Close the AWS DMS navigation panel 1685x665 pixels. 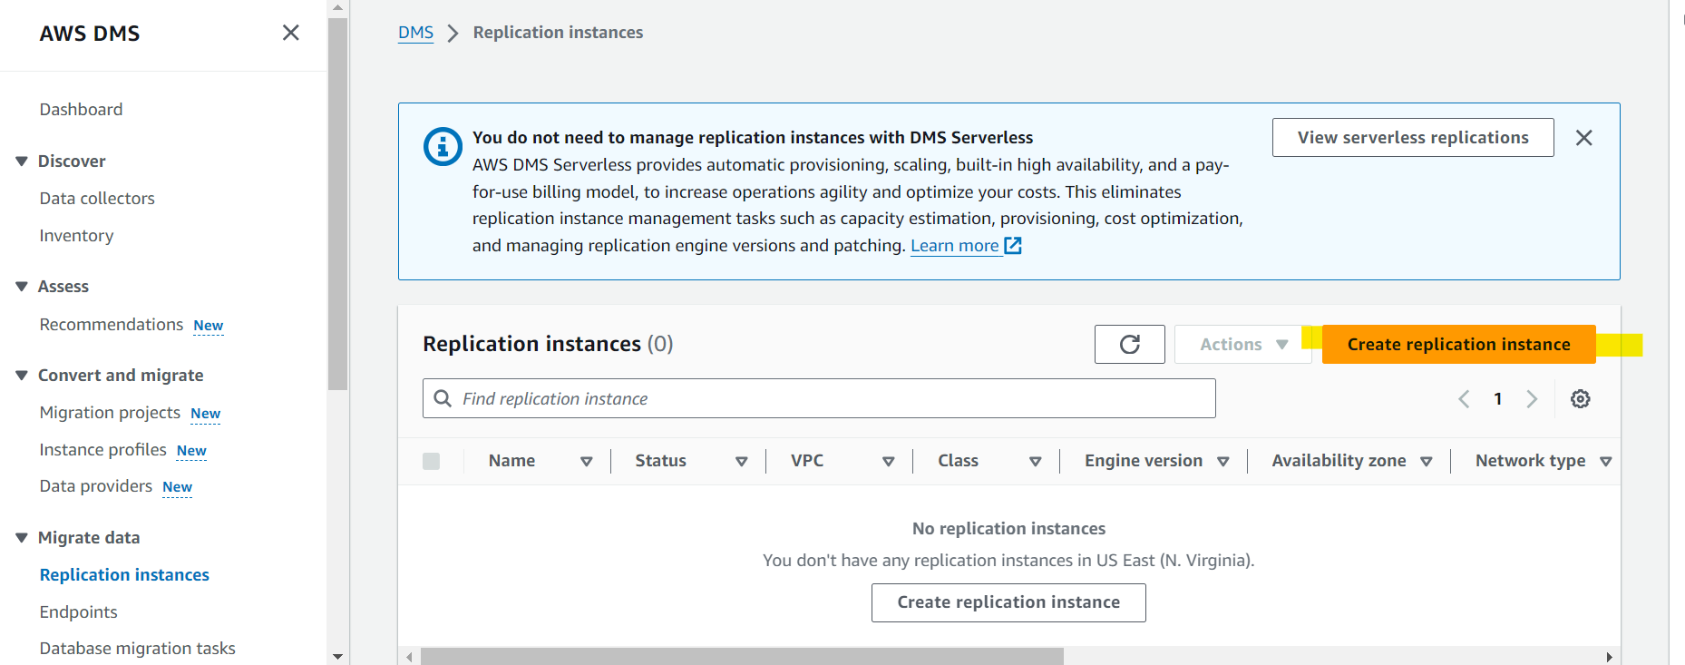(x=290, y=33)
